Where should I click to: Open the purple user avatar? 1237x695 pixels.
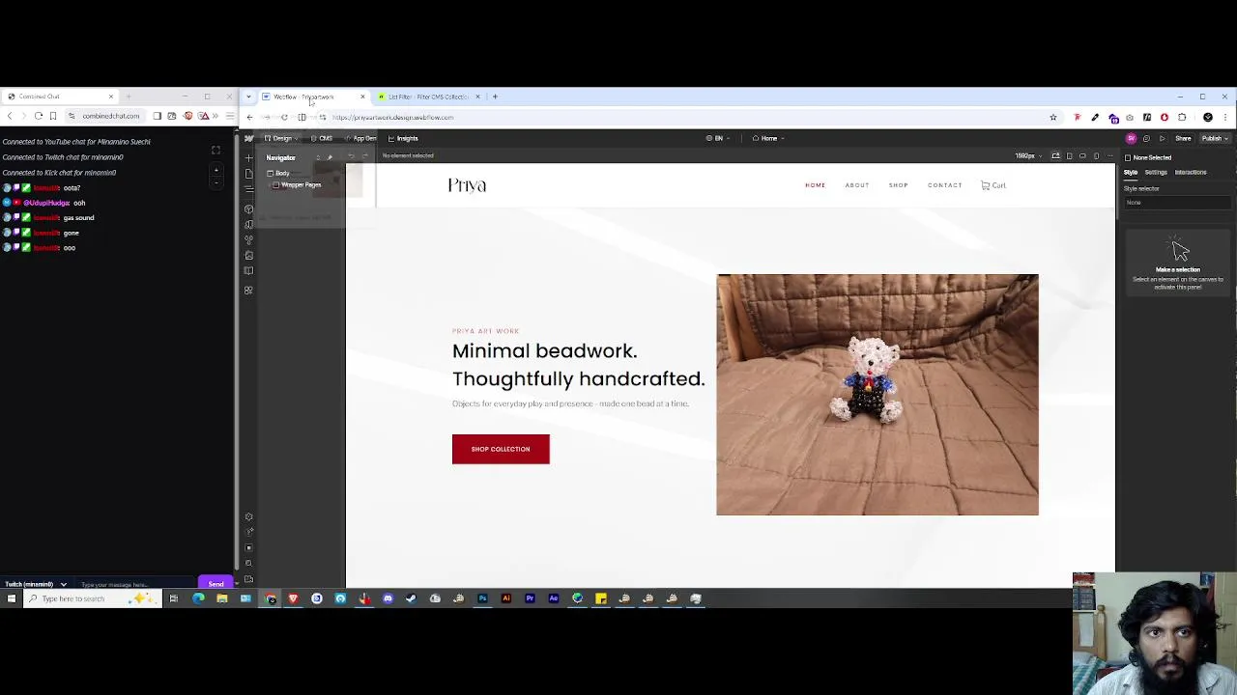click(x=1132, y=138)
